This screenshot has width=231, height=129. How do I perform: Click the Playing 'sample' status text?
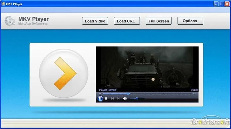(108, 90)
